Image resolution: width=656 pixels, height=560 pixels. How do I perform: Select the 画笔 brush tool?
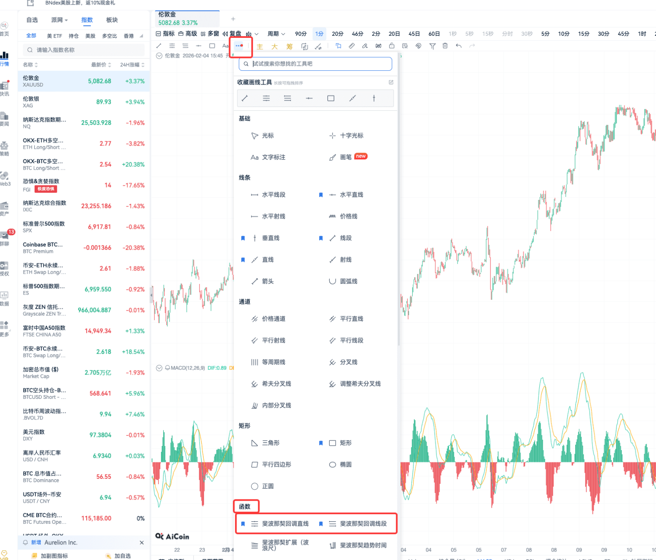pos(345,157)
